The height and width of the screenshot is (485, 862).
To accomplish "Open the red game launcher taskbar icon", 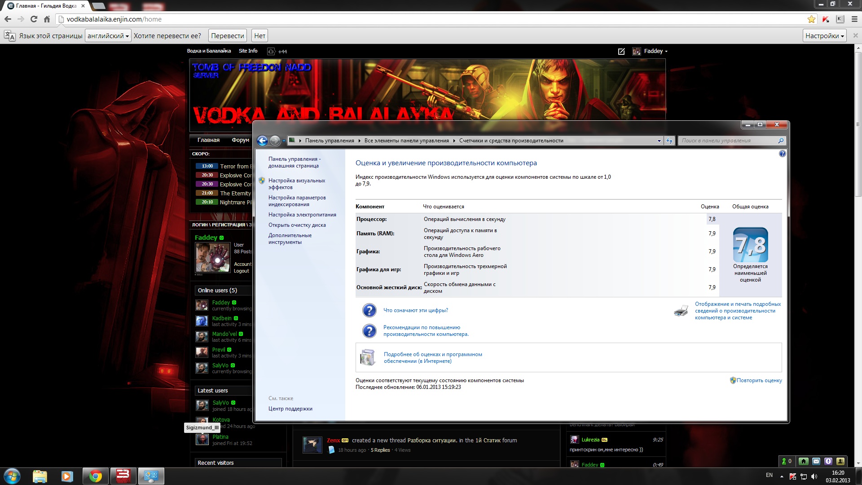I will (123, 476).
